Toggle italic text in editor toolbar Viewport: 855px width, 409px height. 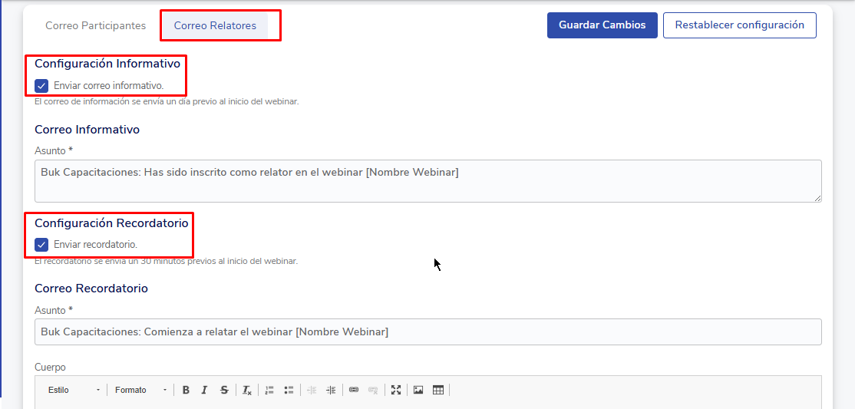coord(204,390)
